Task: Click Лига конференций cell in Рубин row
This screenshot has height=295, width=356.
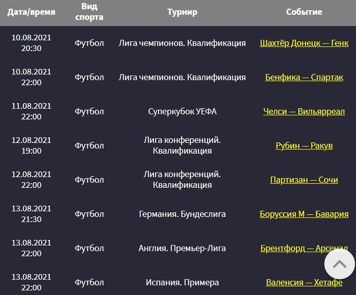Action: click(182, 145)
